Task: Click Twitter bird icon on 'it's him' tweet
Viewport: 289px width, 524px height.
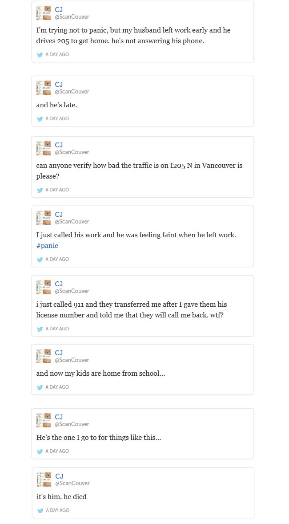Action: click(x=40, y=511)
